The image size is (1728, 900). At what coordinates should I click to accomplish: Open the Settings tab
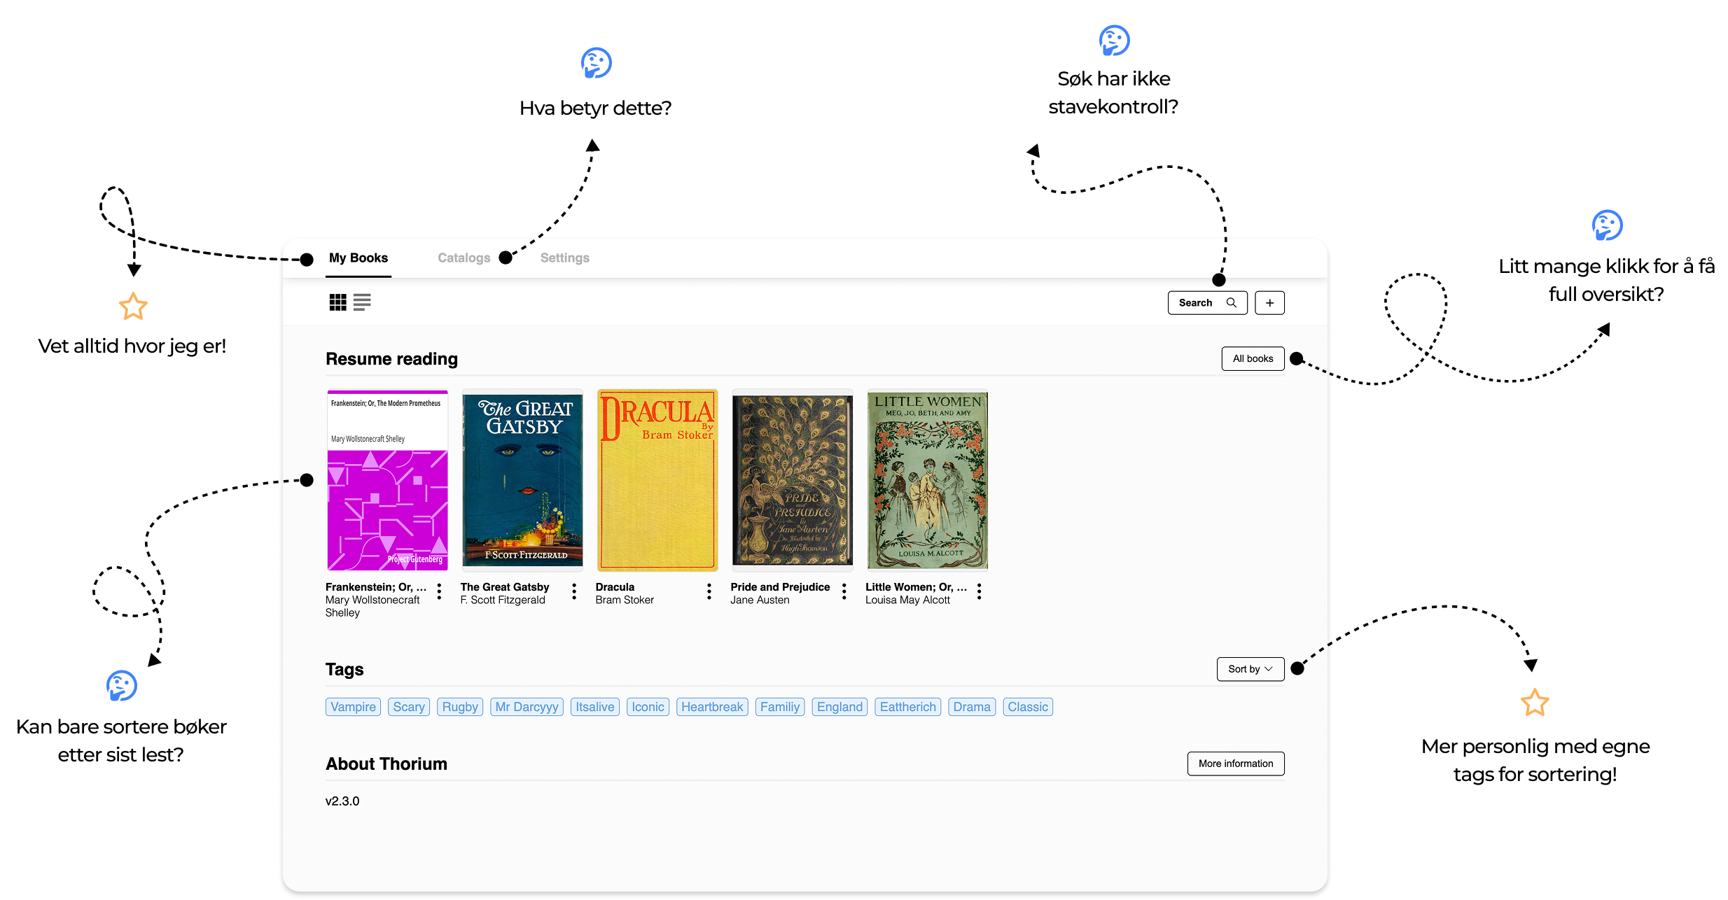(564, 258)
